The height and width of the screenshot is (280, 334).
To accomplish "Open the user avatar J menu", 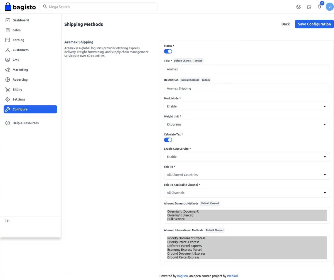I will (x=330, y=7).
